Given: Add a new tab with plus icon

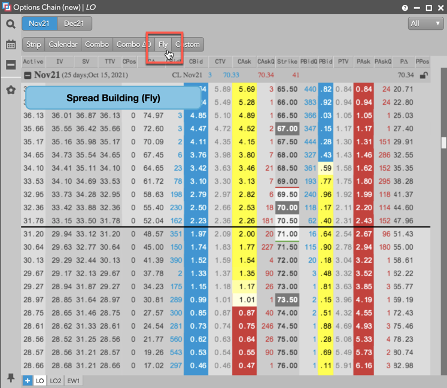Looking at the screenshot, I should 28,380.
